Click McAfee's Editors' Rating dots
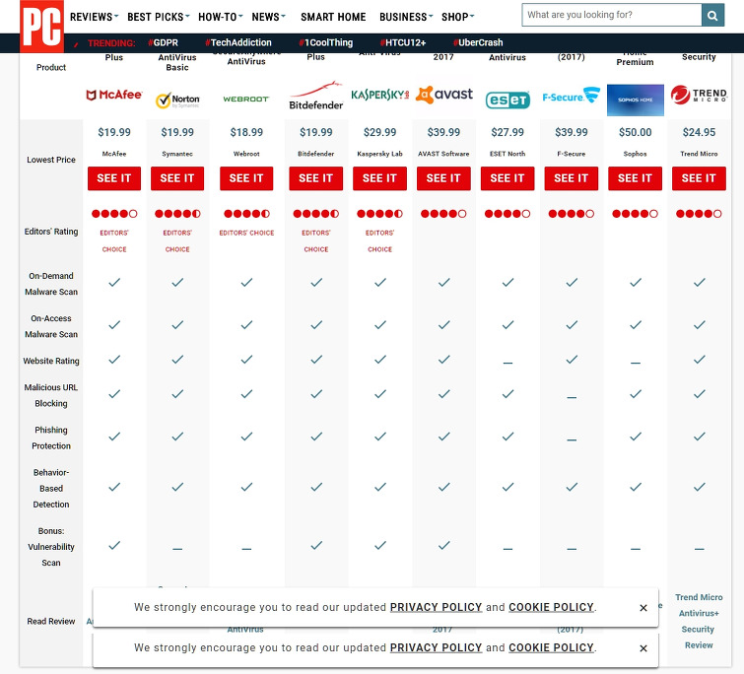 [114, 214]
